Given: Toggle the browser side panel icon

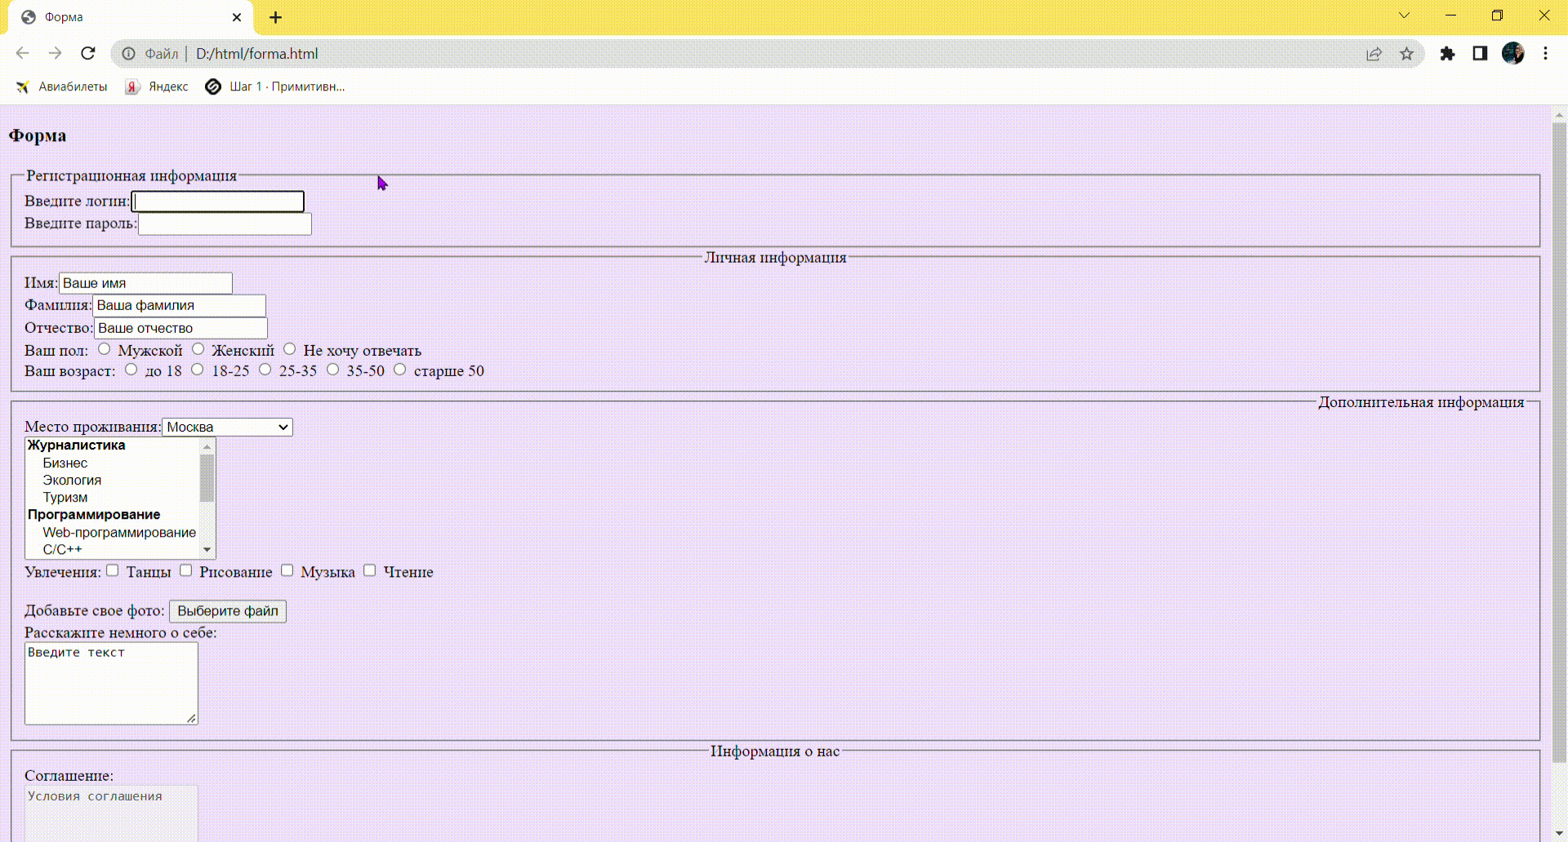Looking at the screenshot, I should (x=1480, y=53).
